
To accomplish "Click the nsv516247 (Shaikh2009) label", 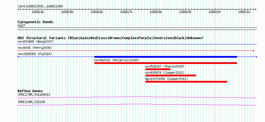I will (x=165, y=66).
